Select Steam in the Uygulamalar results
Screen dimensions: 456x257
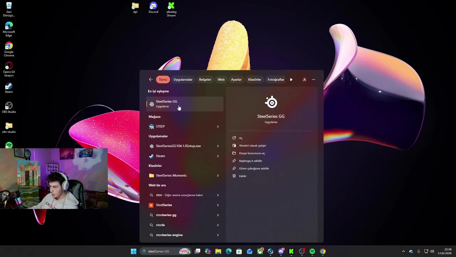(180, 156)
